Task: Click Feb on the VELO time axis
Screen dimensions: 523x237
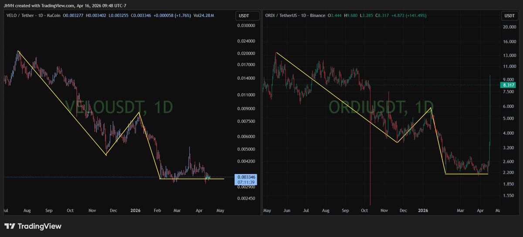Action: 157,210
